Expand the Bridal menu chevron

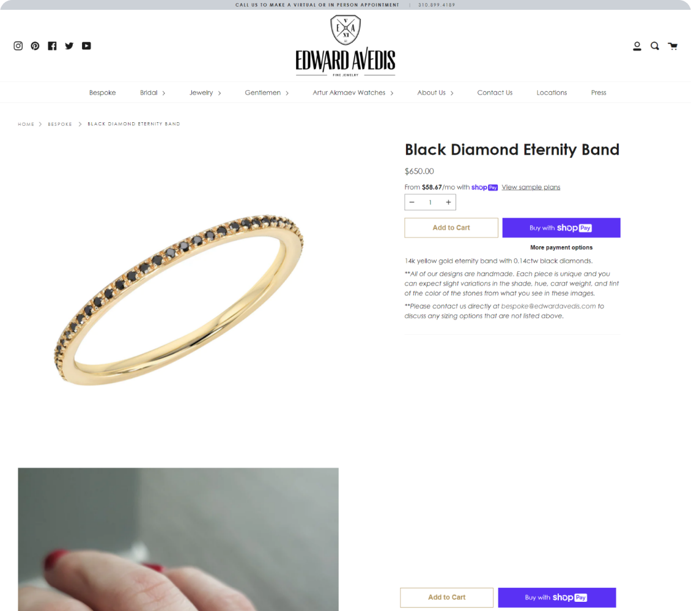[x=163, y=93]
